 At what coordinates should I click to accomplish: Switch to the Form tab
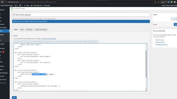[16, 29]
